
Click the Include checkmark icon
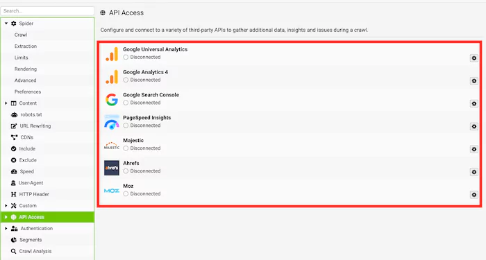coord(14,149)
